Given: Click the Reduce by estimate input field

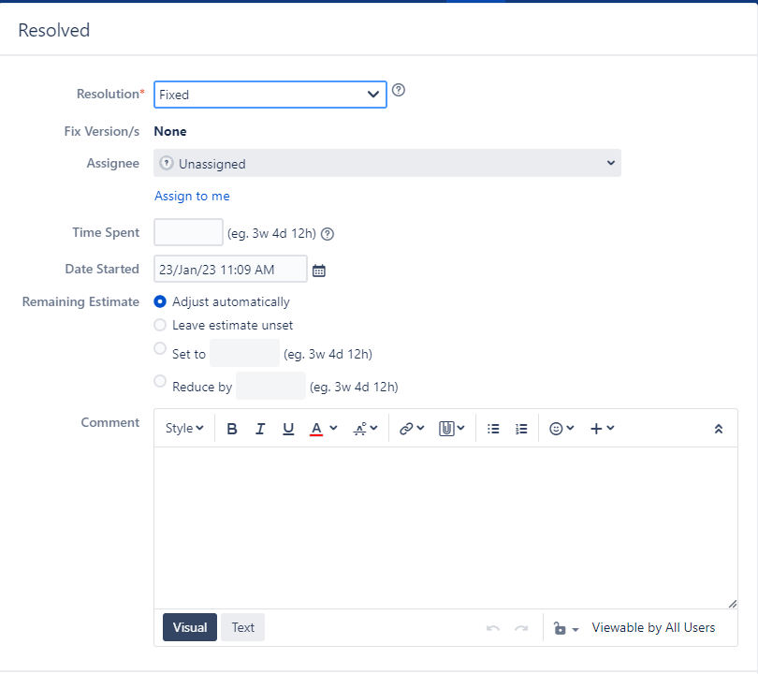Looking at the screenshot, I should pyautogui.click(x=270, y=386).
